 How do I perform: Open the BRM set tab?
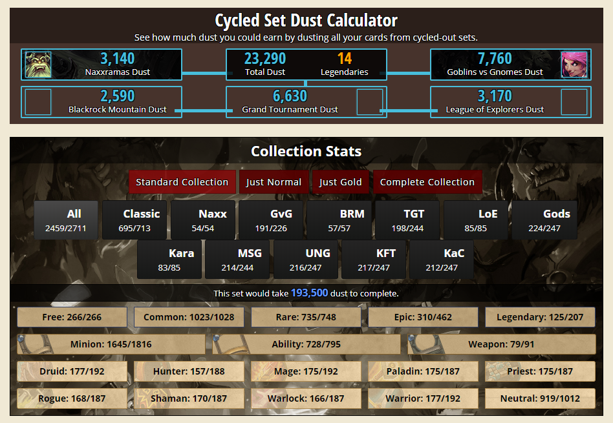339,220
